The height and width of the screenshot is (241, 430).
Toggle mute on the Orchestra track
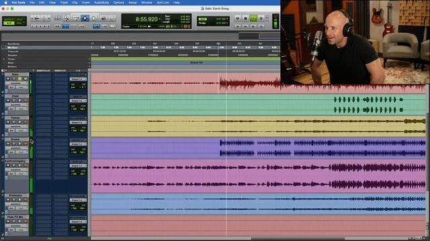point(26,199)
